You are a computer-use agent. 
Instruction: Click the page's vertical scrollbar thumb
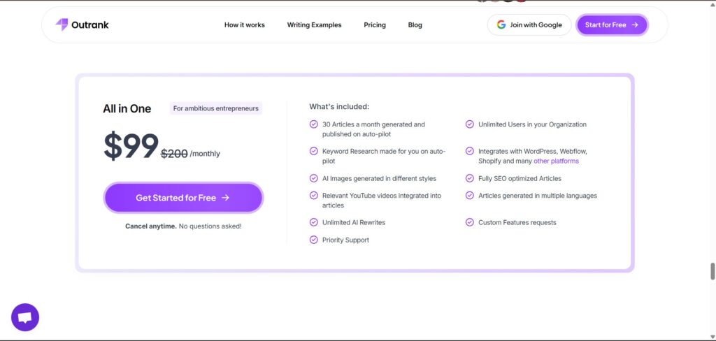point(713,271)
